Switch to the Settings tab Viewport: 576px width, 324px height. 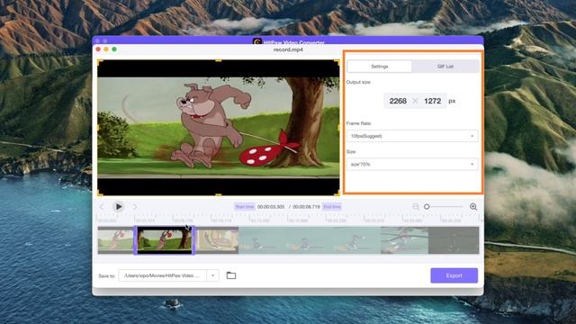pos(380,67)
